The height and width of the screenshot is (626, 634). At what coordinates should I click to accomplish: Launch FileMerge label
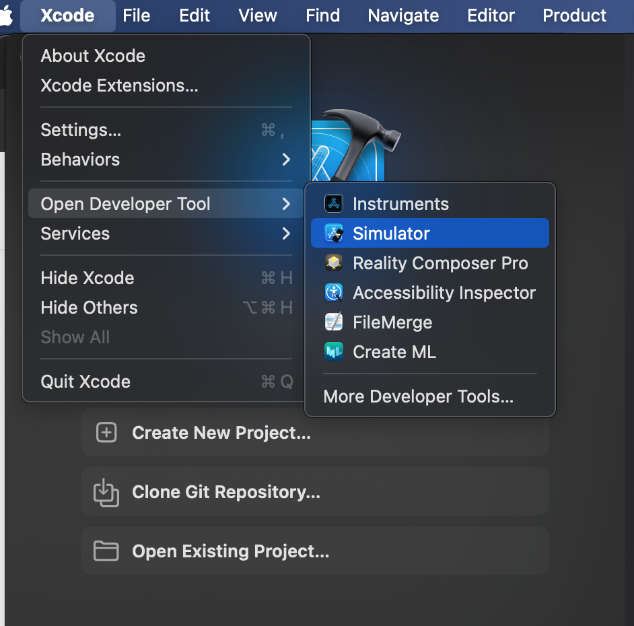click(x=392, y=322)
